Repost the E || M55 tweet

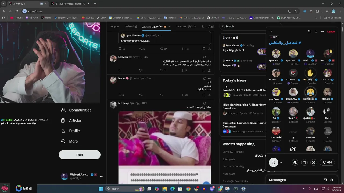click(x=141, y=70)
